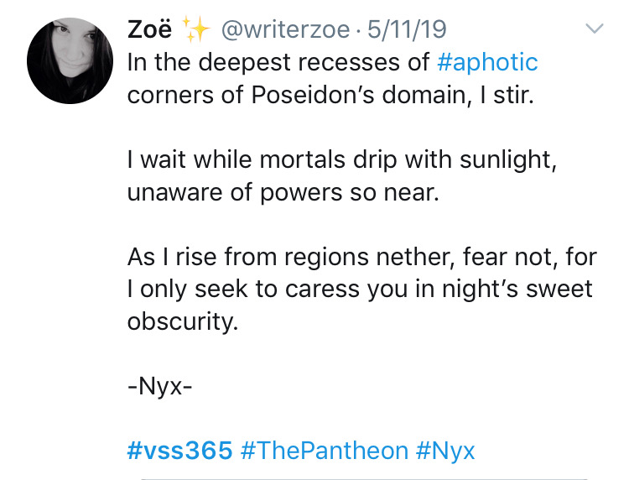The image size is (629, 480).
Task: Click the words "night's sweet" in the tweet
Action: point(517,290)
